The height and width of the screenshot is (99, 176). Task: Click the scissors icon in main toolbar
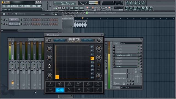(139, 9)
